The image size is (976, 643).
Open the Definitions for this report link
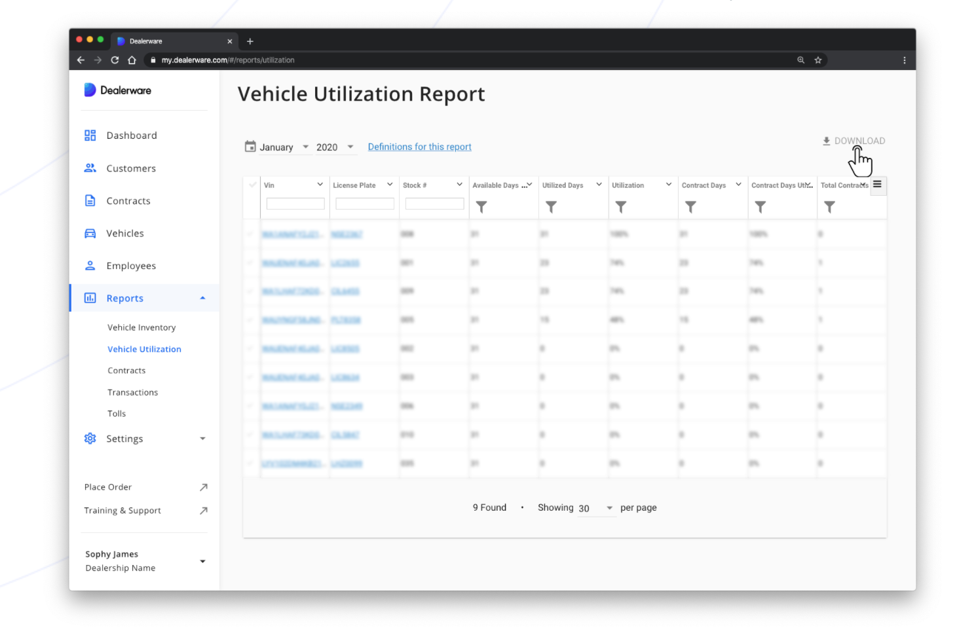pyautogui.click(x=419, y=147)
